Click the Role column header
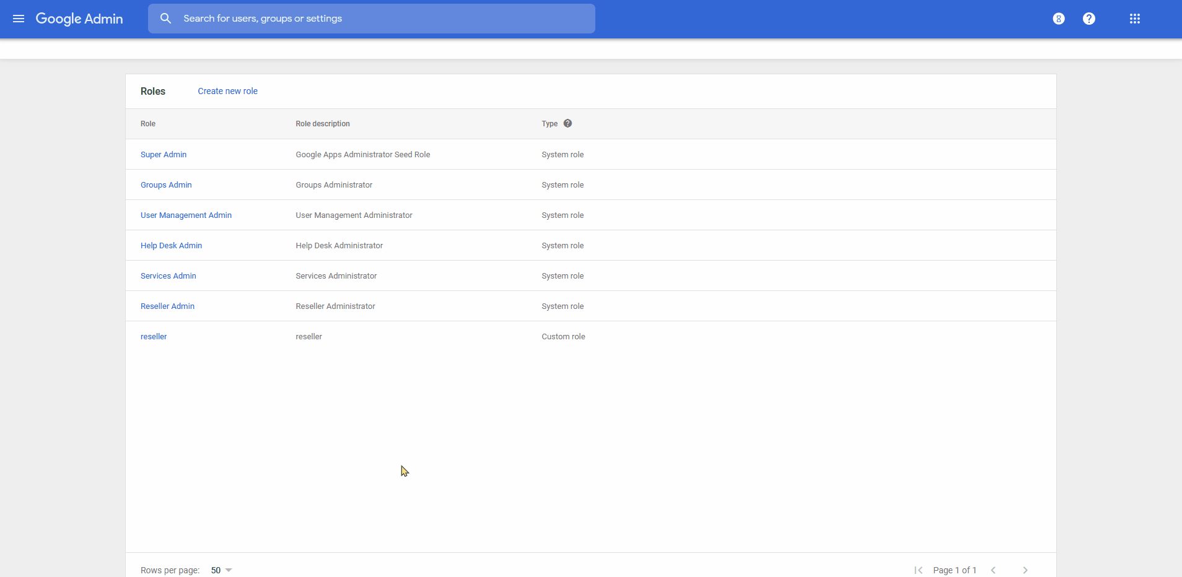The width and height of the screenshot is (1182, 577). pyautogui.click(x=148, y=124)
